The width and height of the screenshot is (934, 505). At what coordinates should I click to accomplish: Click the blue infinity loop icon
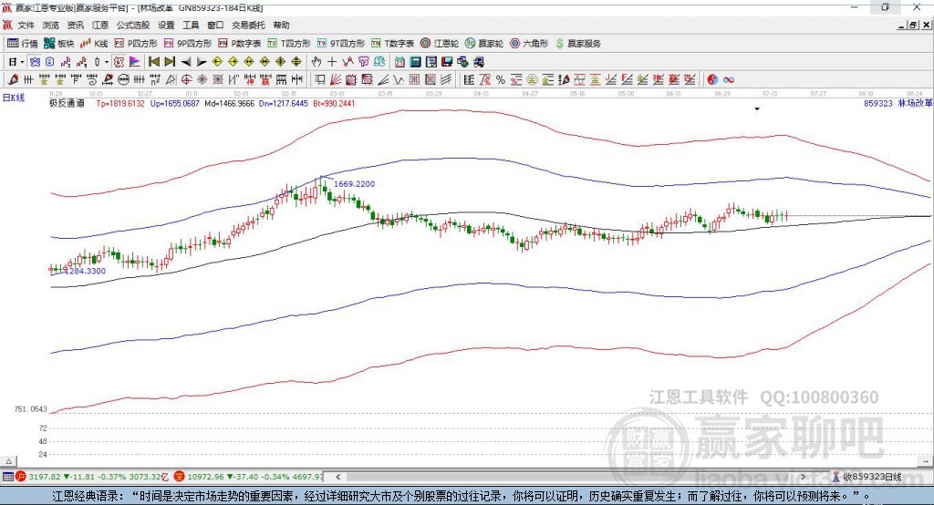pyautogui.click(x=729, y=79)
